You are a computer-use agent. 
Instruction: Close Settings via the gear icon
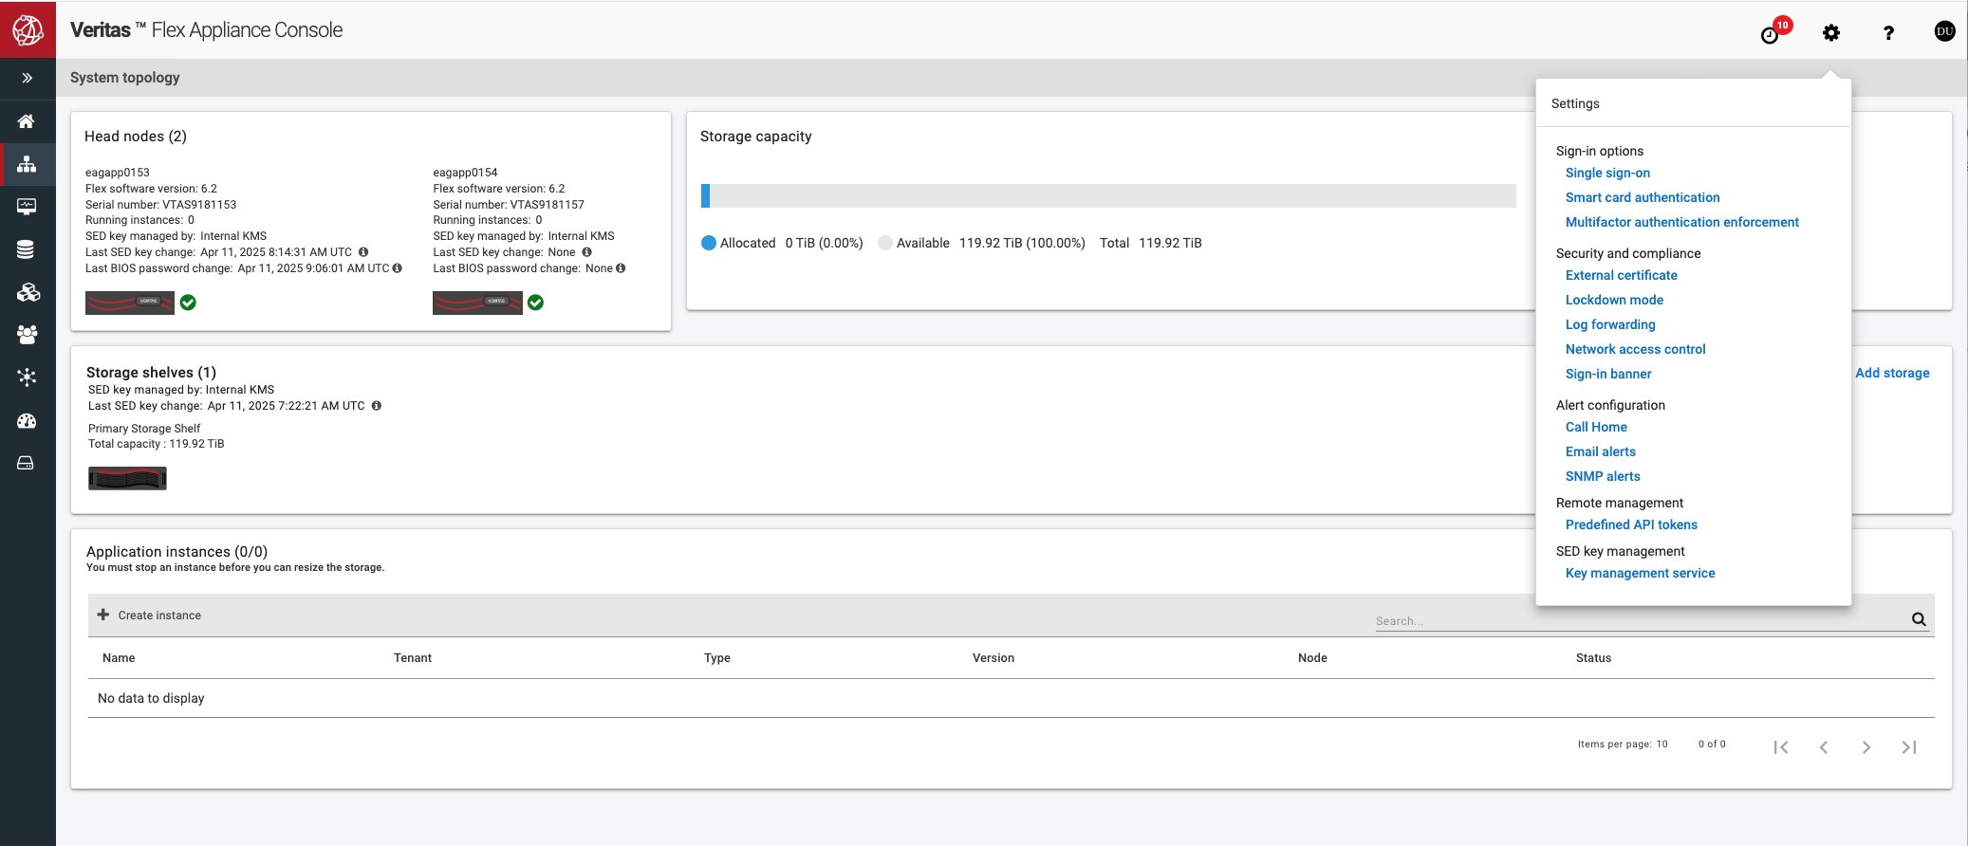[x=1831, y=33]
